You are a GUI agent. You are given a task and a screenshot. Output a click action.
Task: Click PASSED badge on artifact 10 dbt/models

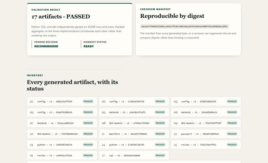88,134
